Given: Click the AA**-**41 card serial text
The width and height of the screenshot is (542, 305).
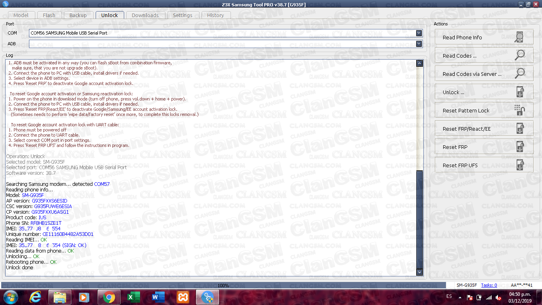Looking at the screenshot, I should [522, 285].
